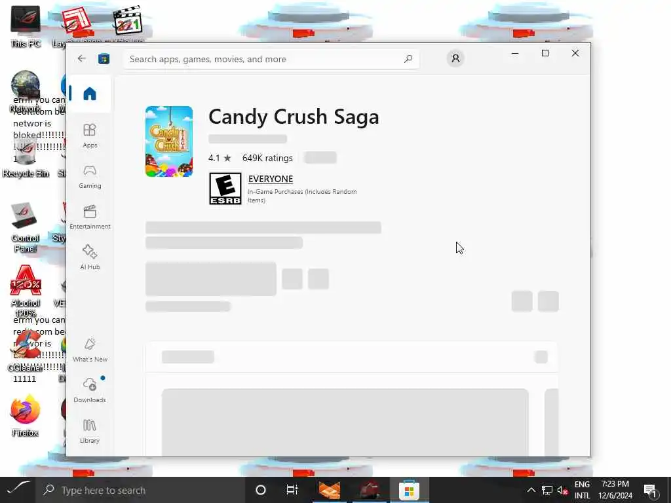Click the Microsoft Store logo icon

click(104, 58)
